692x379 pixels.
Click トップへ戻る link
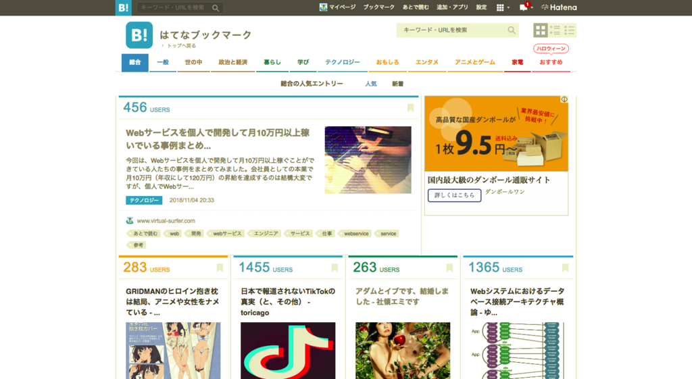point(178,46)
